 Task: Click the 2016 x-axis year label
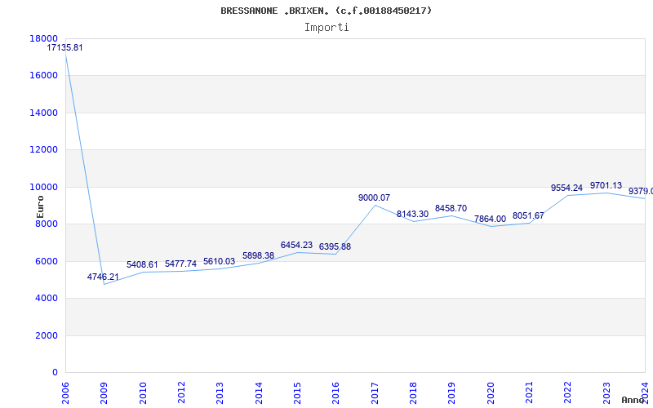tap(336, 393)
